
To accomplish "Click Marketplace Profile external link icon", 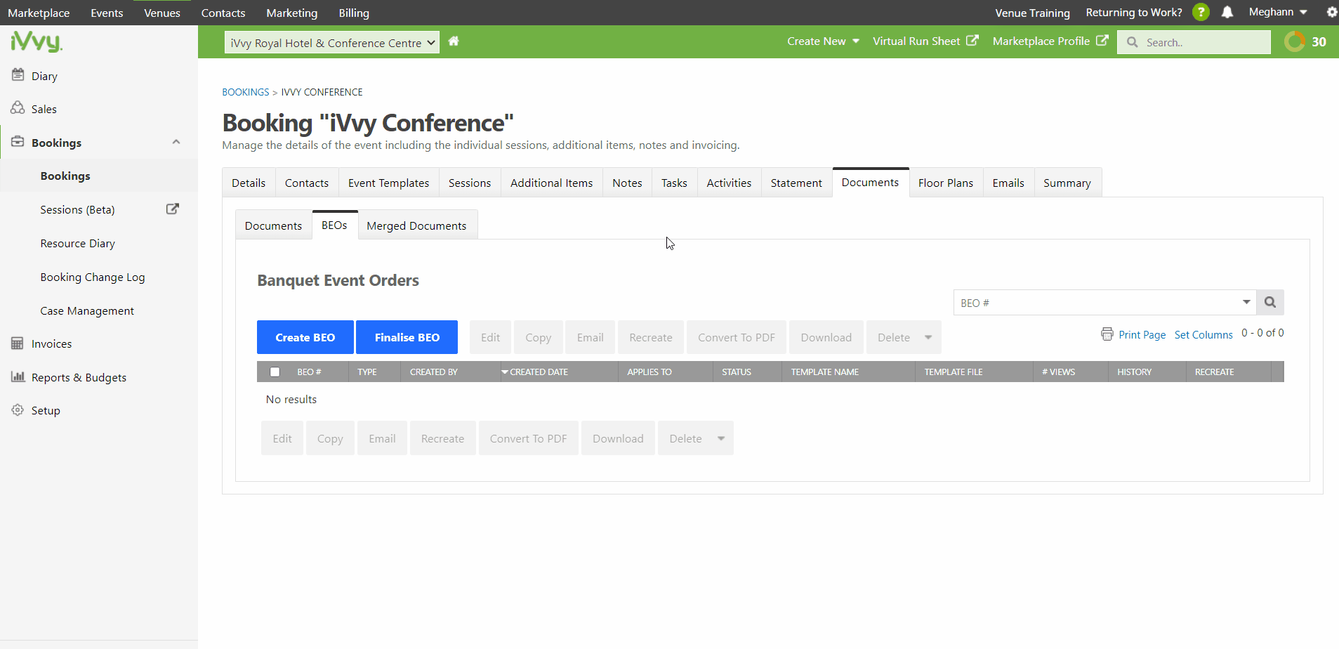I will (x=1102, y=41).
